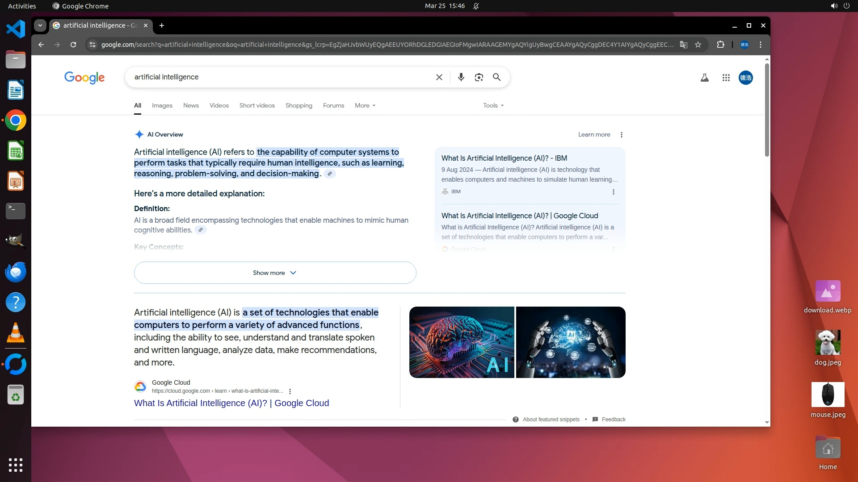Open Search Labs flask icon

(704, 78)
